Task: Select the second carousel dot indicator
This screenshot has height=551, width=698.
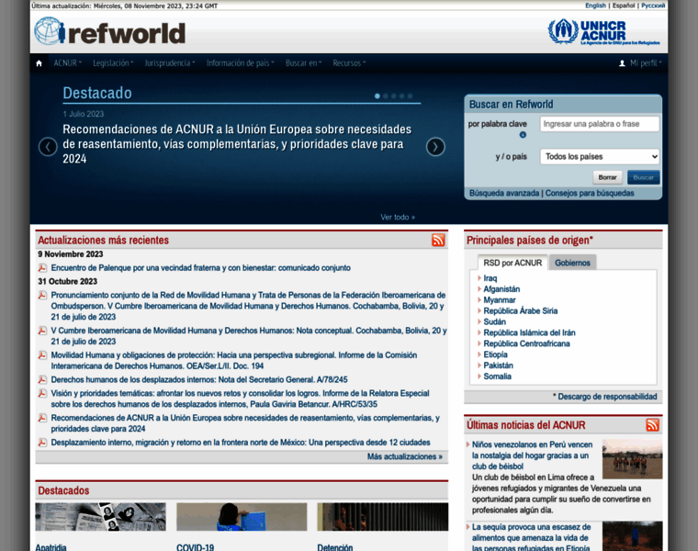Action: (x=386, y=96)
